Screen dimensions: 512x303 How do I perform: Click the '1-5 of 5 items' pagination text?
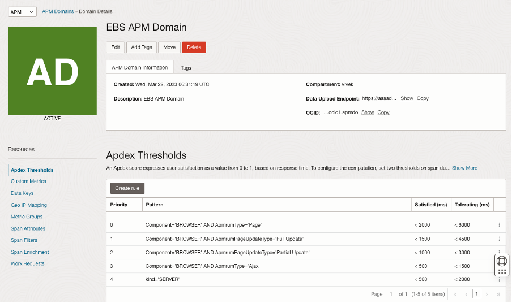tap(428, 294)
